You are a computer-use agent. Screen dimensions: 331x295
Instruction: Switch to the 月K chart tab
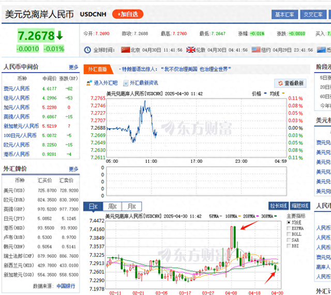[x=131, y=206]
